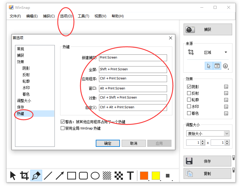The width and height of the screenshot is (241, 188).
Task: Enable the 着色 effect checkbox
Action: pyautogui.click(x=189, y=113)
